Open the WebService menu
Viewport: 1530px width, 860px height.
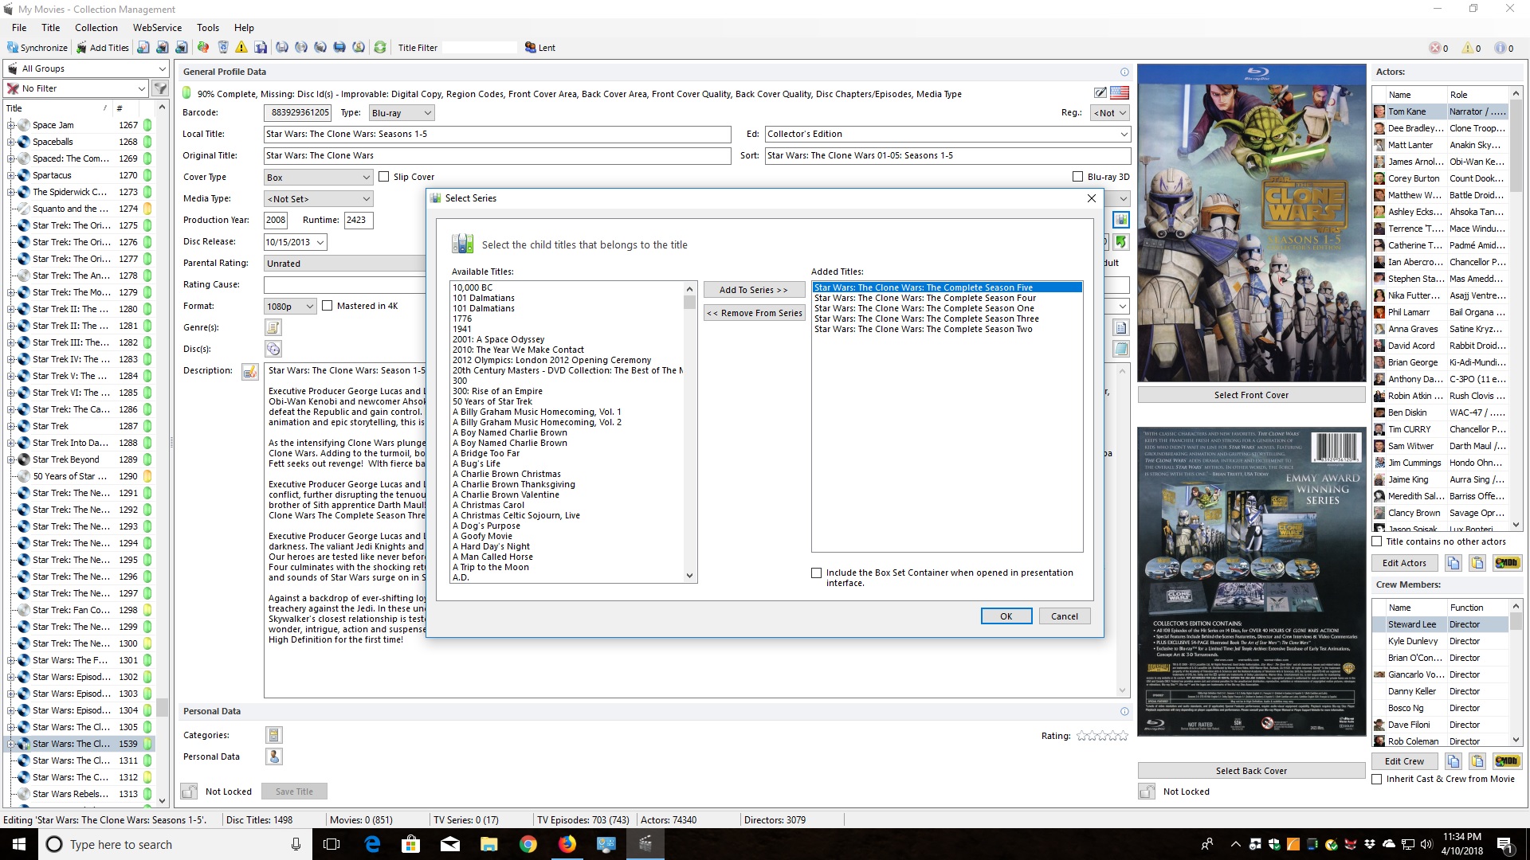click(x=158, y=27)
